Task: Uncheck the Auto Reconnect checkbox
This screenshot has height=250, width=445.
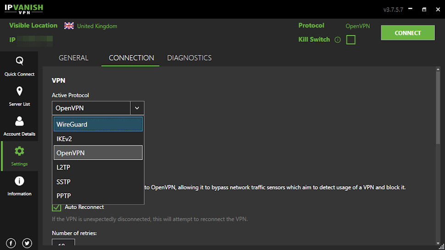Action: pos(56,207)
